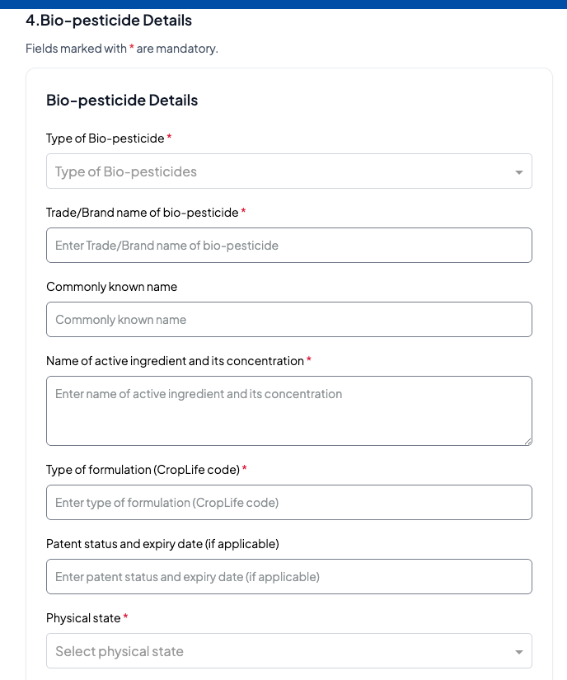
Task: Click the patent status and expiry date input
Action: [x=288, y=577]
